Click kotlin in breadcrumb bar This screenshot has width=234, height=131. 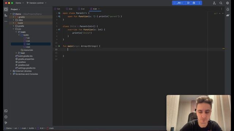pos(31,128)
